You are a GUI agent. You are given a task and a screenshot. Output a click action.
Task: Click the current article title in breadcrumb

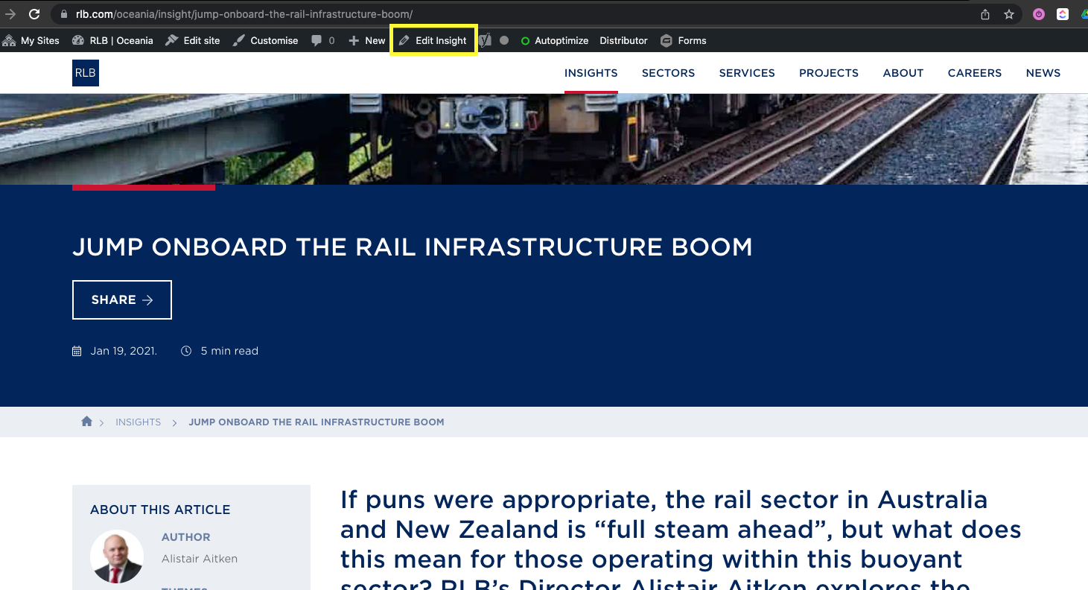[x=316, y=422]
